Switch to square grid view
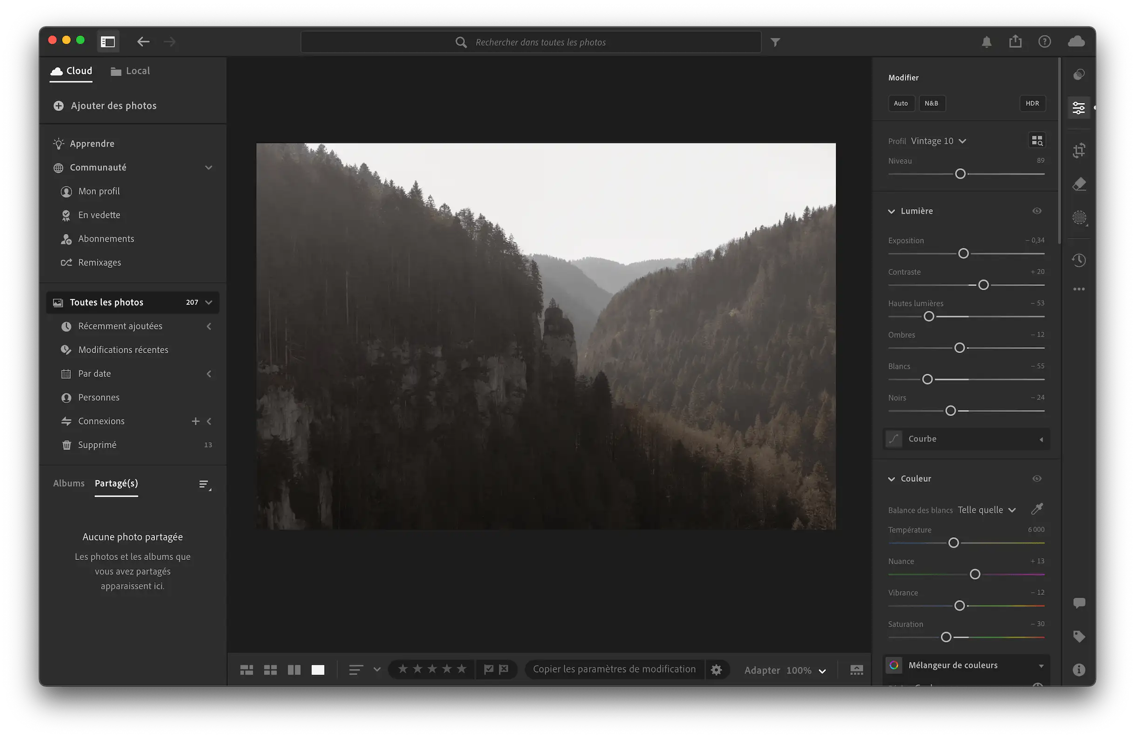Screen dimensions: 1135x738 click(x=270, y=670)
